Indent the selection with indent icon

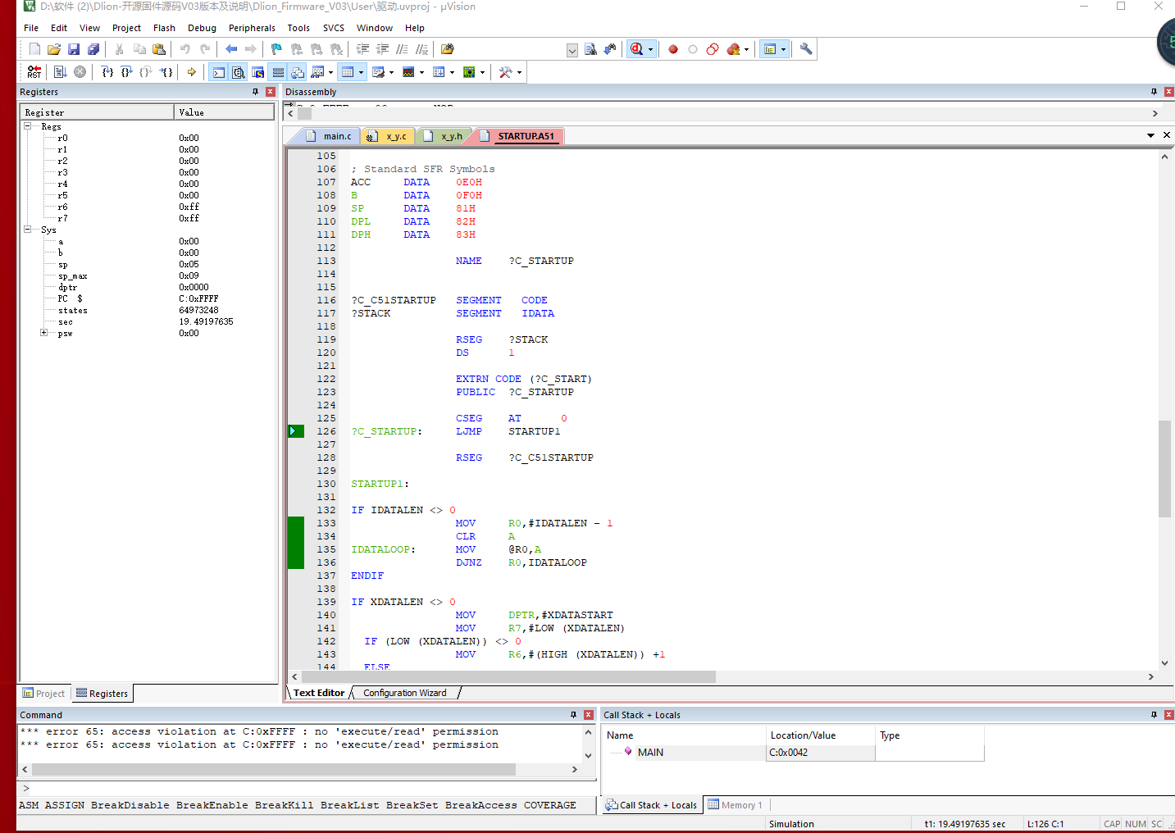[x=362, y=49]
